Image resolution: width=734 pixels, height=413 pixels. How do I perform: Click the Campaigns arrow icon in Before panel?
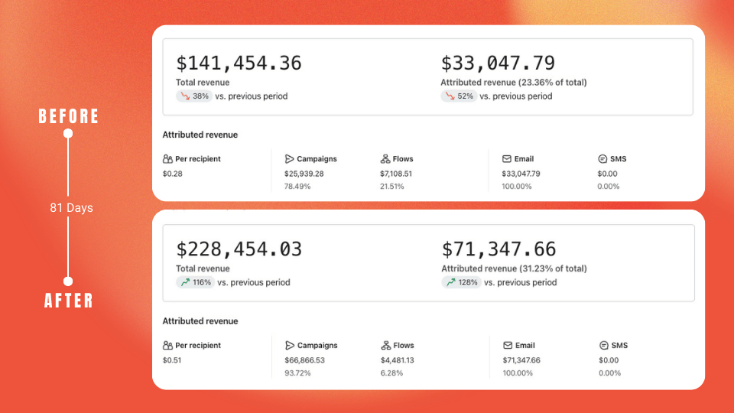tap(289, 159)
